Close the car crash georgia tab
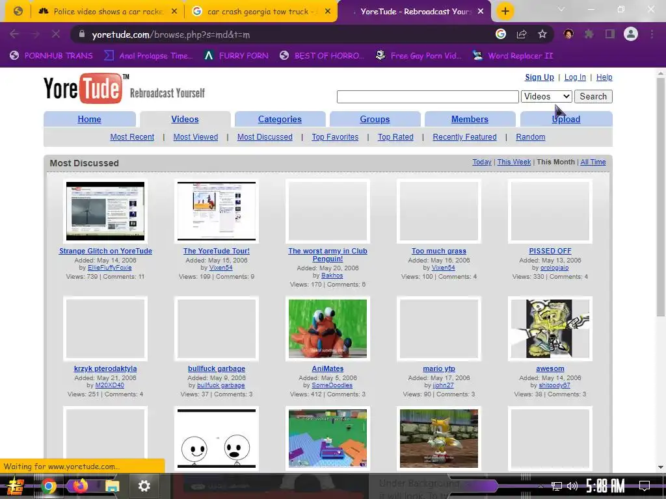This screenshot has height=499, width=666. (x=328, y=12)
